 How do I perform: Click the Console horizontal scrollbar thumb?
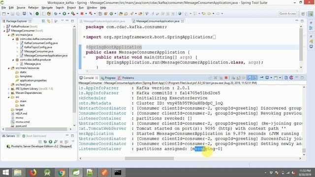(149, 158)
